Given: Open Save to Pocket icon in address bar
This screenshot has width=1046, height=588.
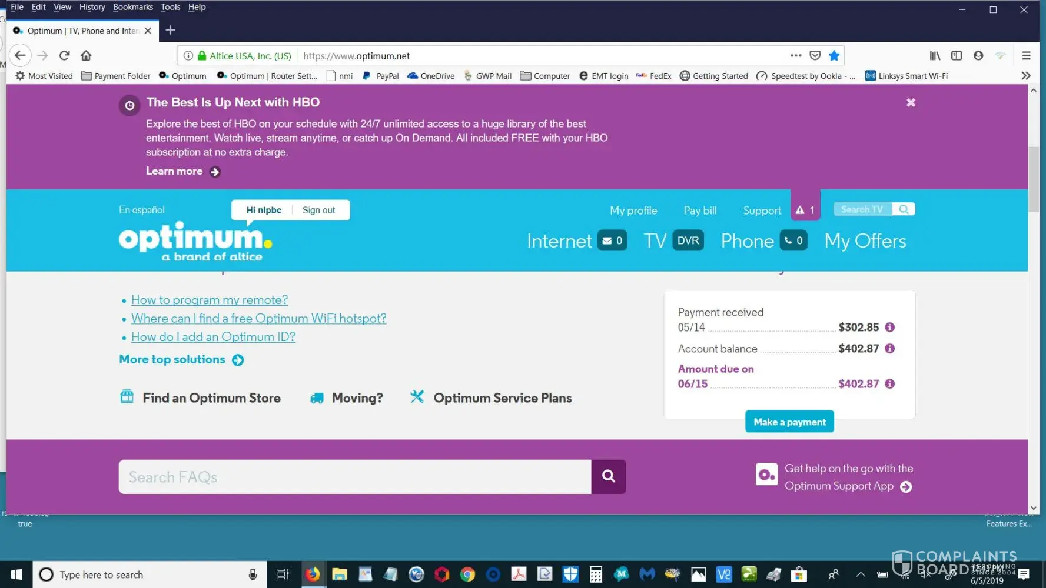Looking at the screenshot, I should point(815,56).
